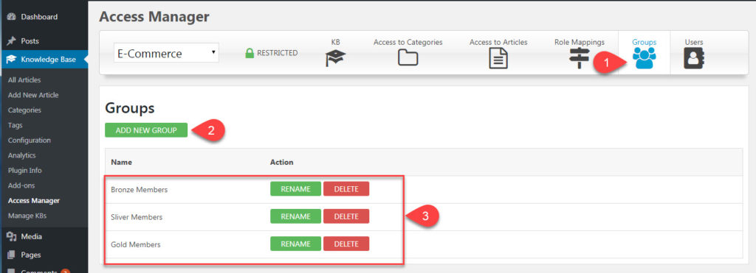Screen dimensions: 756x273
Task: Open the Access to Categories tab label
Action: 408,42
